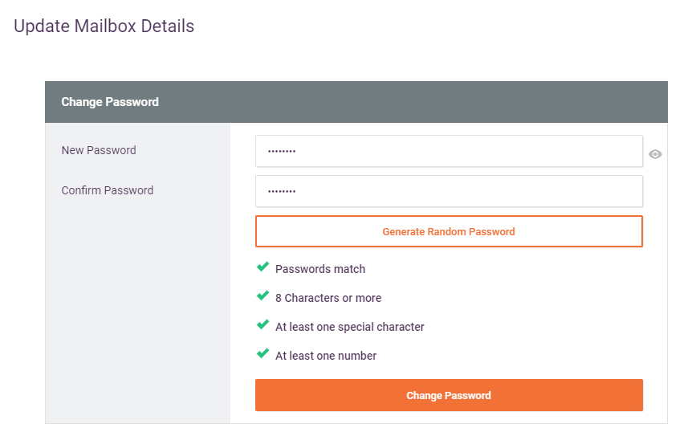This screenshot has height=432, width=700.
Task: Click the checkmark for At least one special character
Action: [262, 325]
